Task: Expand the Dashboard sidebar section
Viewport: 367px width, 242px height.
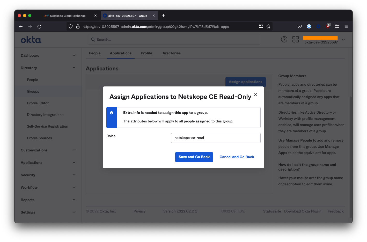Action: point(74,55)
